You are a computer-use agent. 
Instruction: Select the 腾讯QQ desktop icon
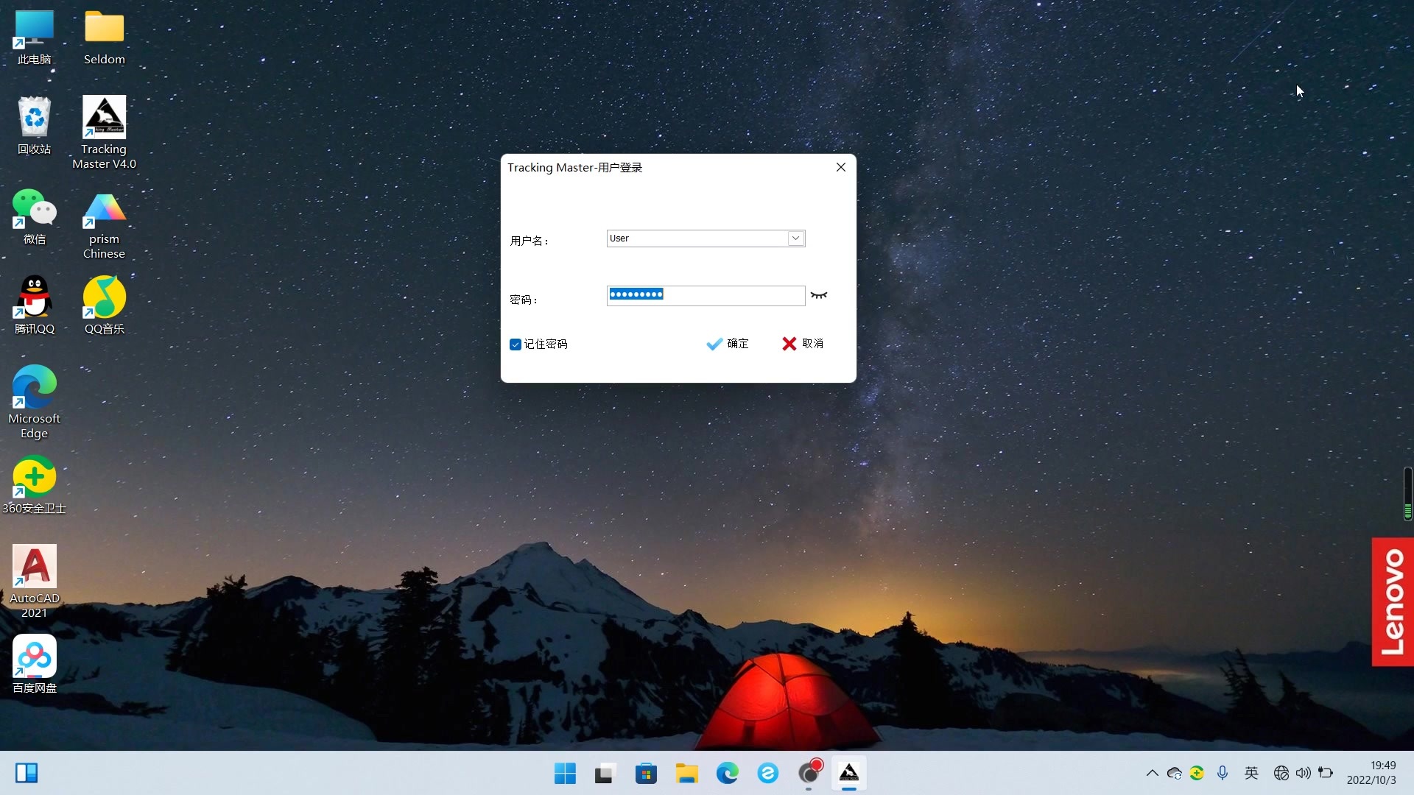[34, 305]
